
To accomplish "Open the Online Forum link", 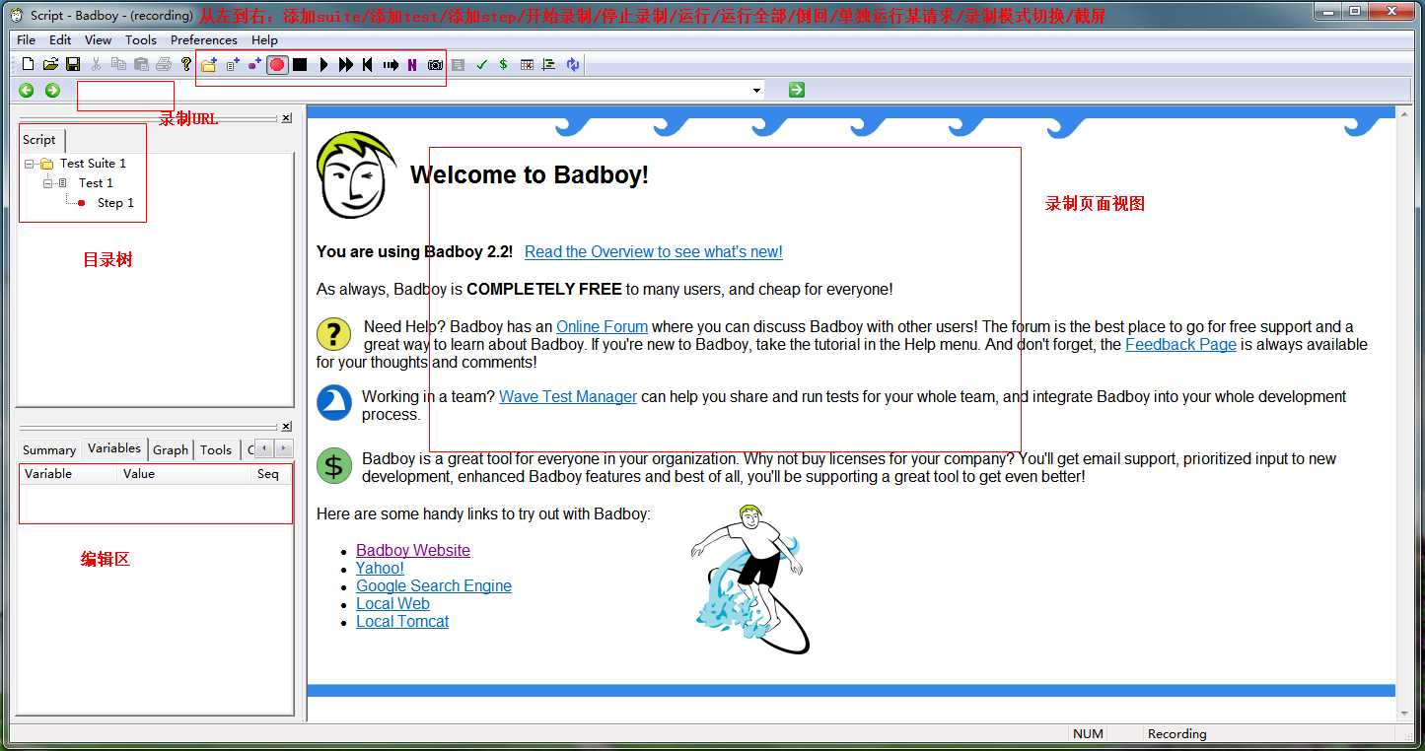I will point(602,327).
